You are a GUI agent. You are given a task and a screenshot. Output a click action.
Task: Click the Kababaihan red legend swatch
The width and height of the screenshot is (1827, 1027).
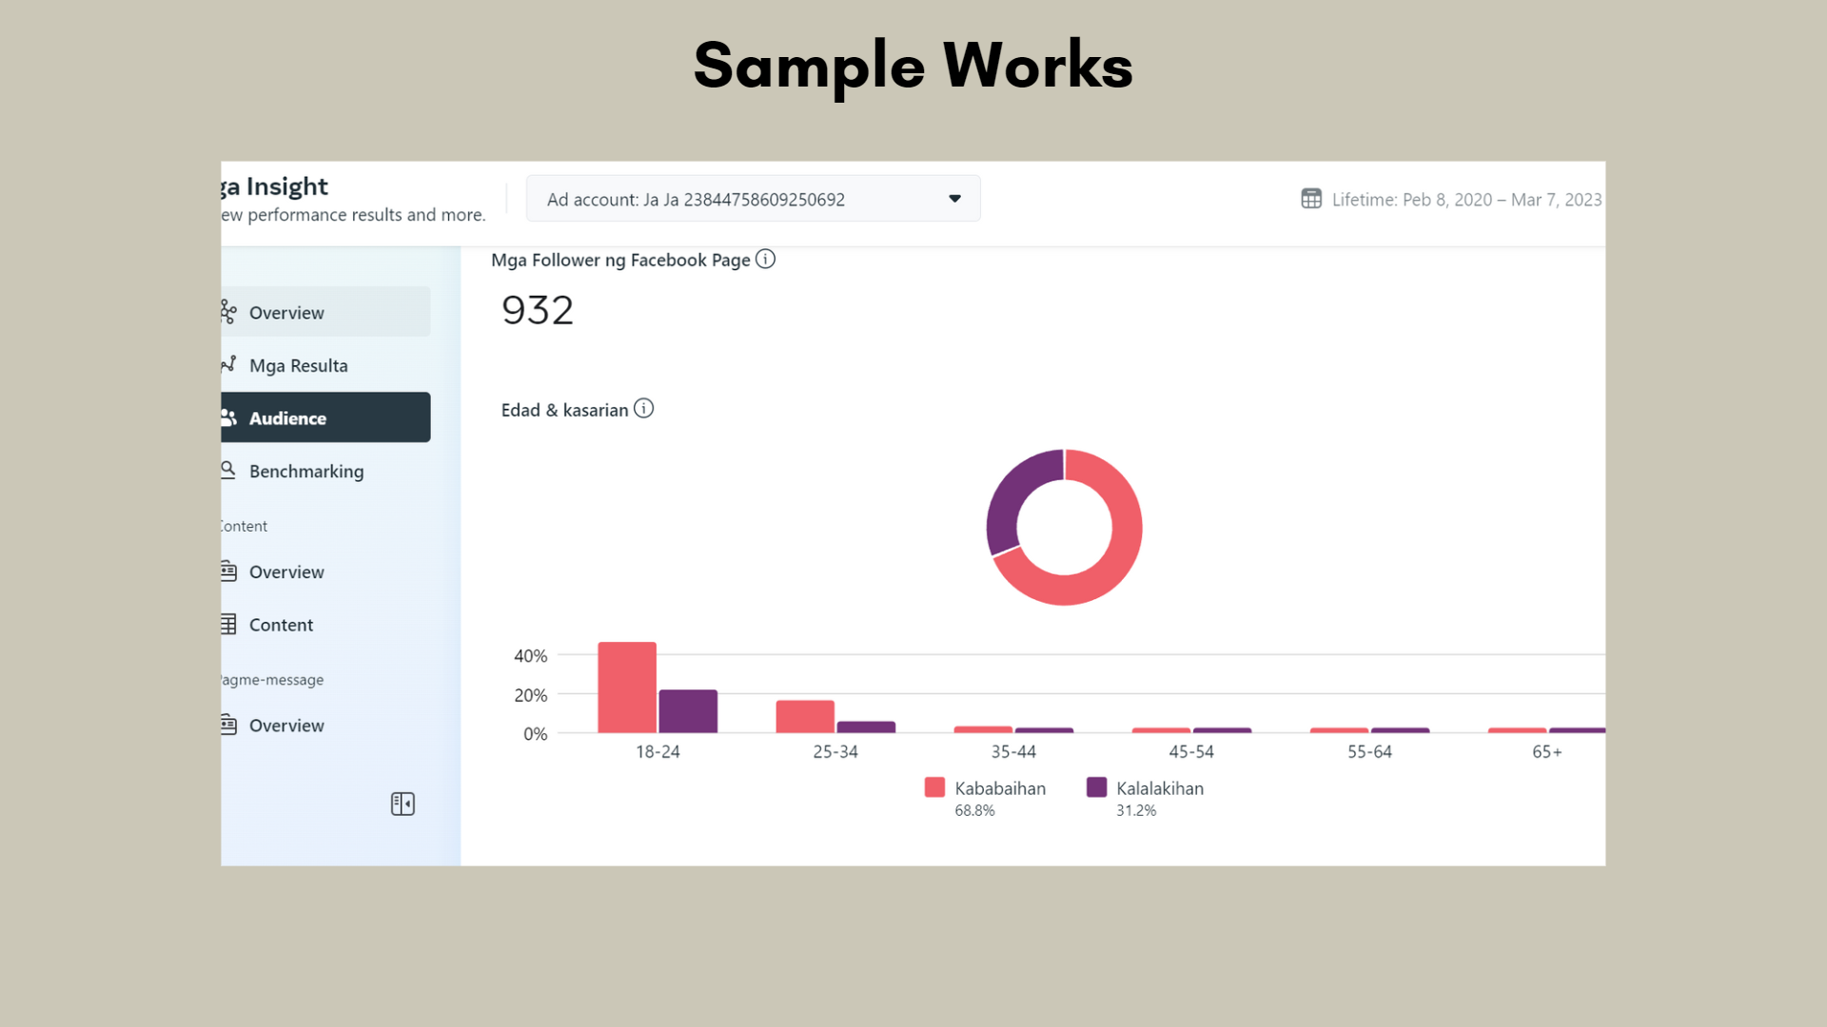tap(934, 787)
